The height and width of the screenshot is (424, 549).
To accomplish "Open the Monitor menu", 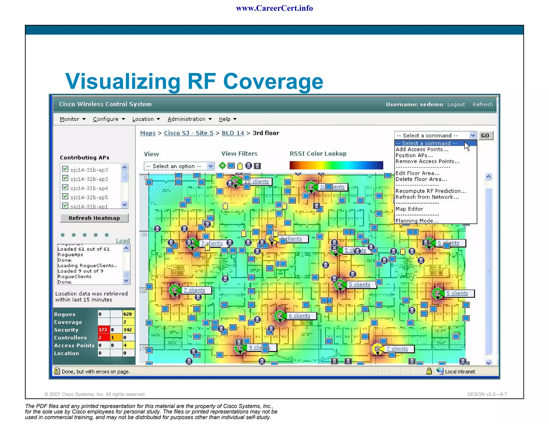I will 72,119.
